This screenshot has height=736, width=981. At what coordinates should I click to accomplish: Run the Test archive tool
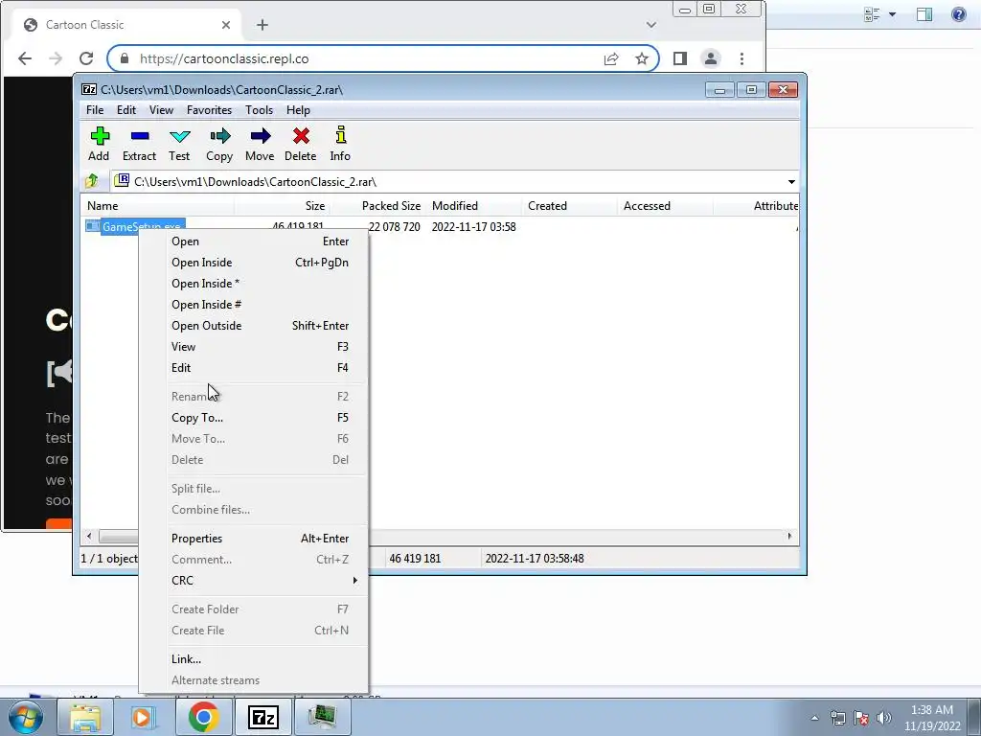point(179,144)
